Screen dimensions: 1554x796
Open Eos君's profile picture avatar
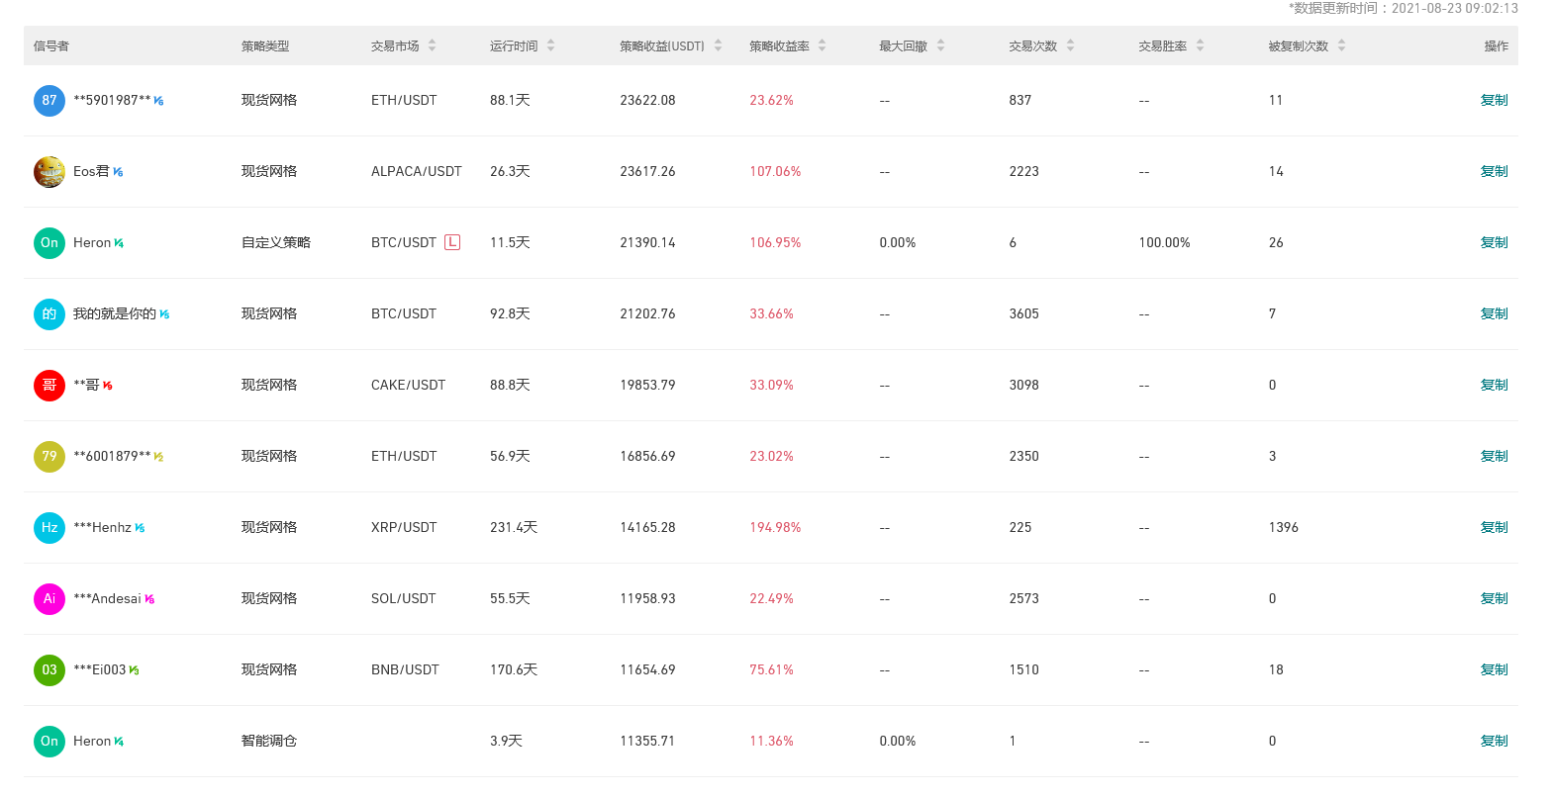[49, 172]
